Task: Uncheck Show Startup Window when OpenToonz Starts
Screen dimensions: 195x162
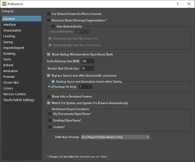Action: point(49,54)
